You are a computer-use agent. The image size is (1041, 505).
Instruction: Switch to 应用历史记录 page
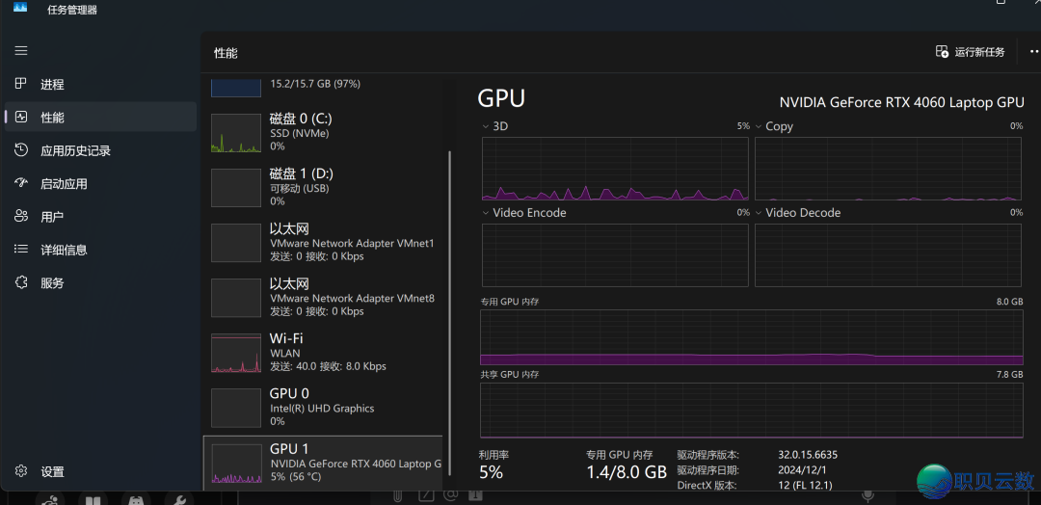point(100,150)
